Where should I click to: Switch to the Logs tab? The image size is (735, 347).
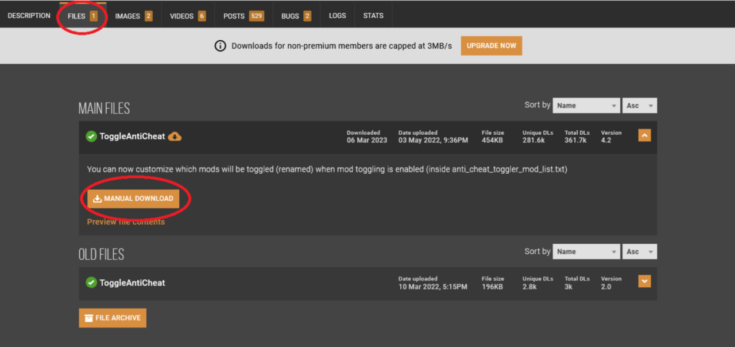337,16
